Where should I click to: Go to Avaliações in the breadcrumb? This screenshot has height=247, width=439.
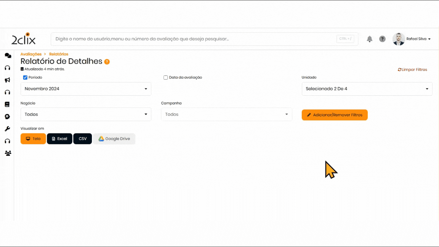[31, 54]
